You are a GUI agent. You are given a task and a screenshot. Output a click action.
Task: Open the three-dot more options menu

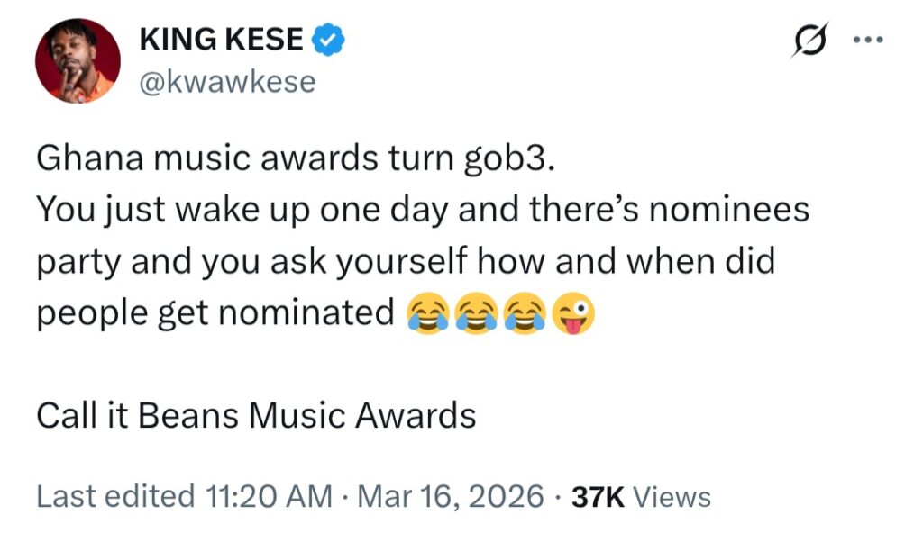869,41
